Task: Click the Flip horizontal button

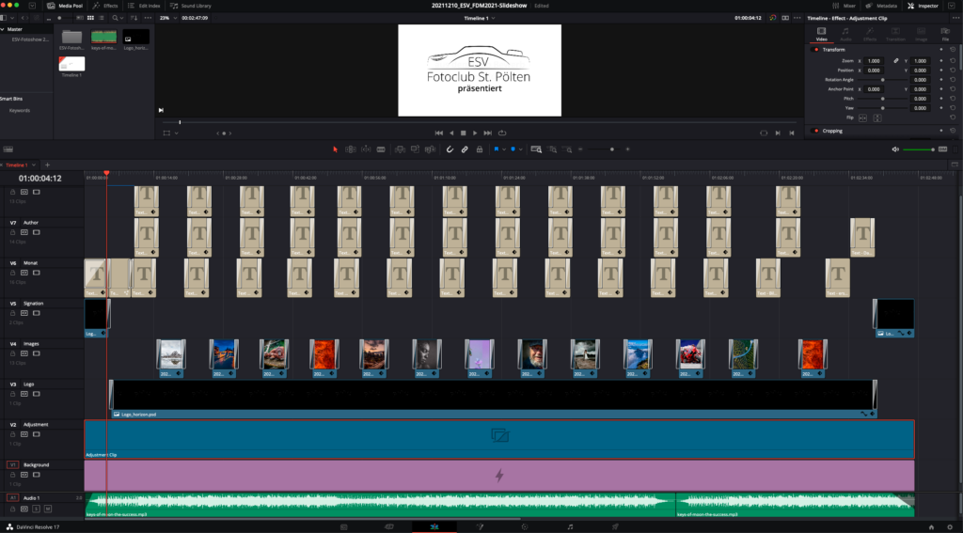Action: 863,118
